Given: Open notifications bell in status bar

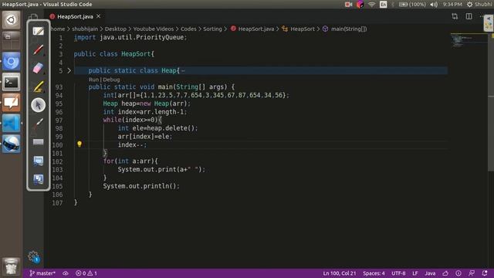Looking at the screenshot, I should tap(485, 273).
